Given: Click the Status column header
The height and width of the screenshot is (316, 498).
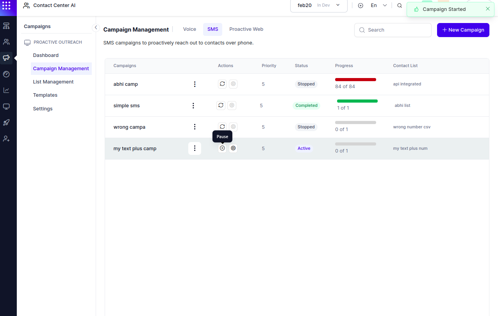Looking at the screenshot, I should (x=301, y=66).
